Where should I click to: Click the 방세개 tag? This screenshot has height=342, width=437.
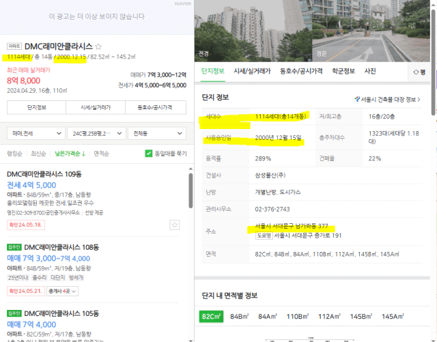click(76, 278)
